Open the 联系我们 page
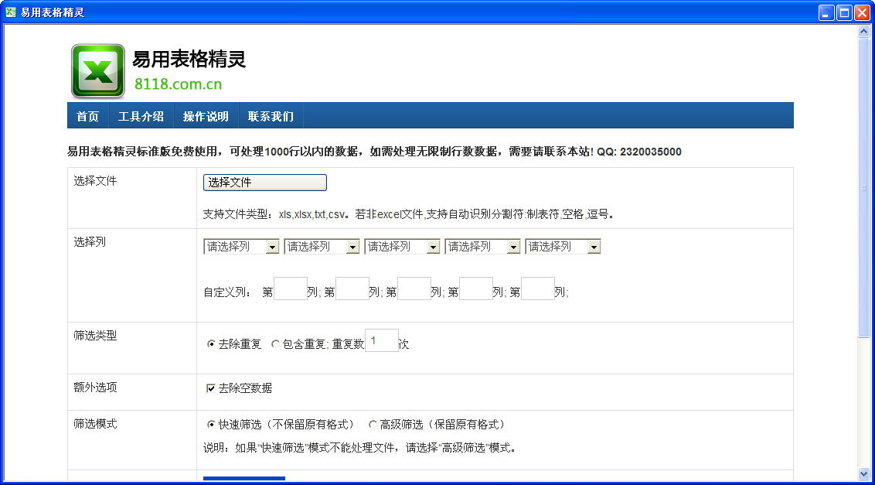Viewport: 875px width, 485px height. click(271, 117)
